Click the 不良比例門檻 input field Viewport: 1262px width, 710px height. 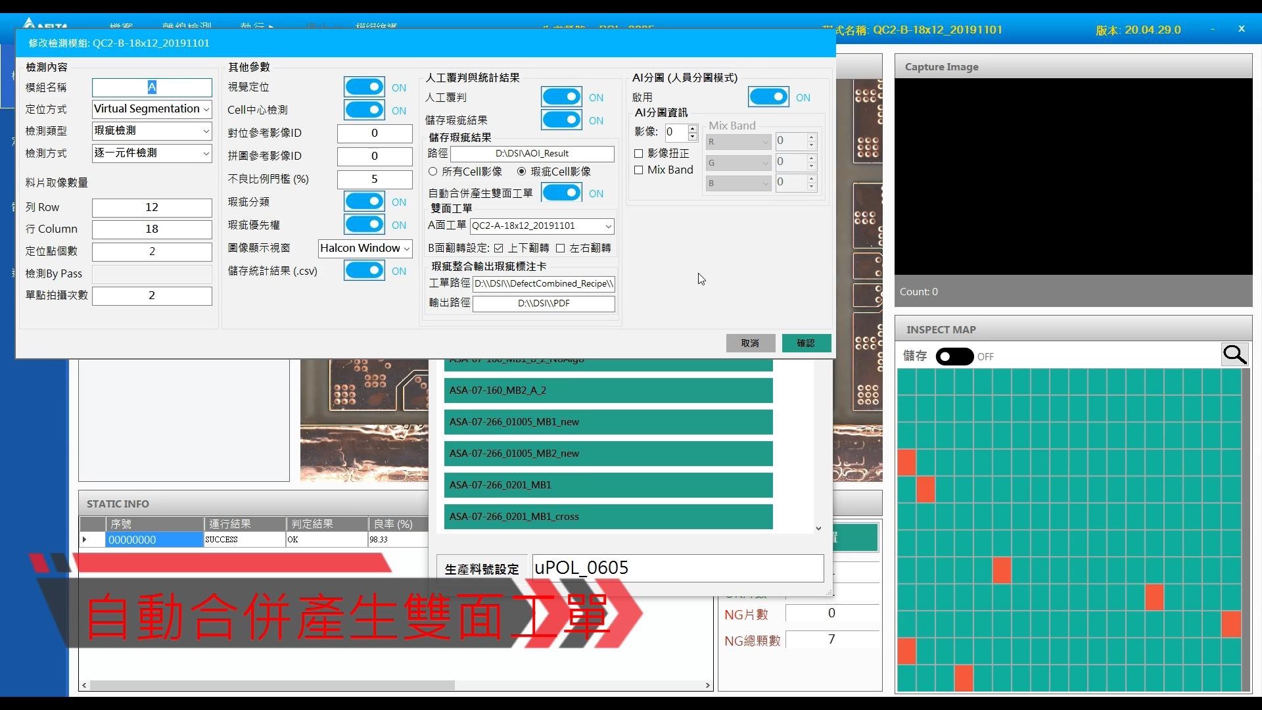(x=374, y=179)
